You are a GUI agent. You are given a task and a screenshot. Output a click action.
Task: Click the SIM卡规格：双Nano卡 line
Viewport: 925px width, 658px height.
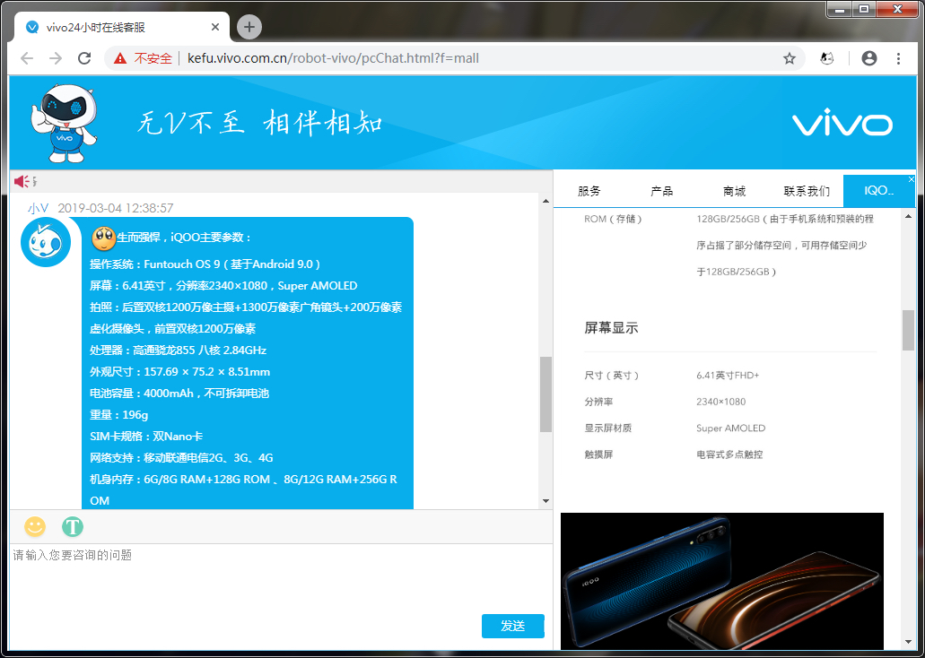click(x=145, y=437)
